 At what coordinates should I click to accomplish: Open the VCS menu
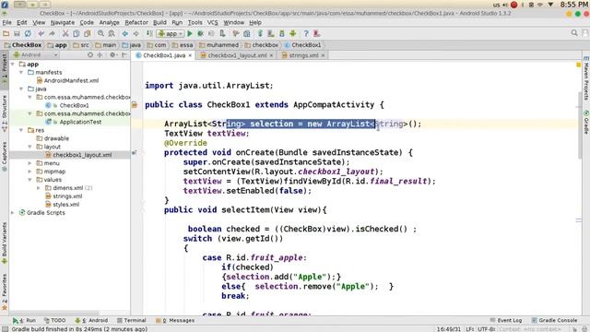coord(213,22)
